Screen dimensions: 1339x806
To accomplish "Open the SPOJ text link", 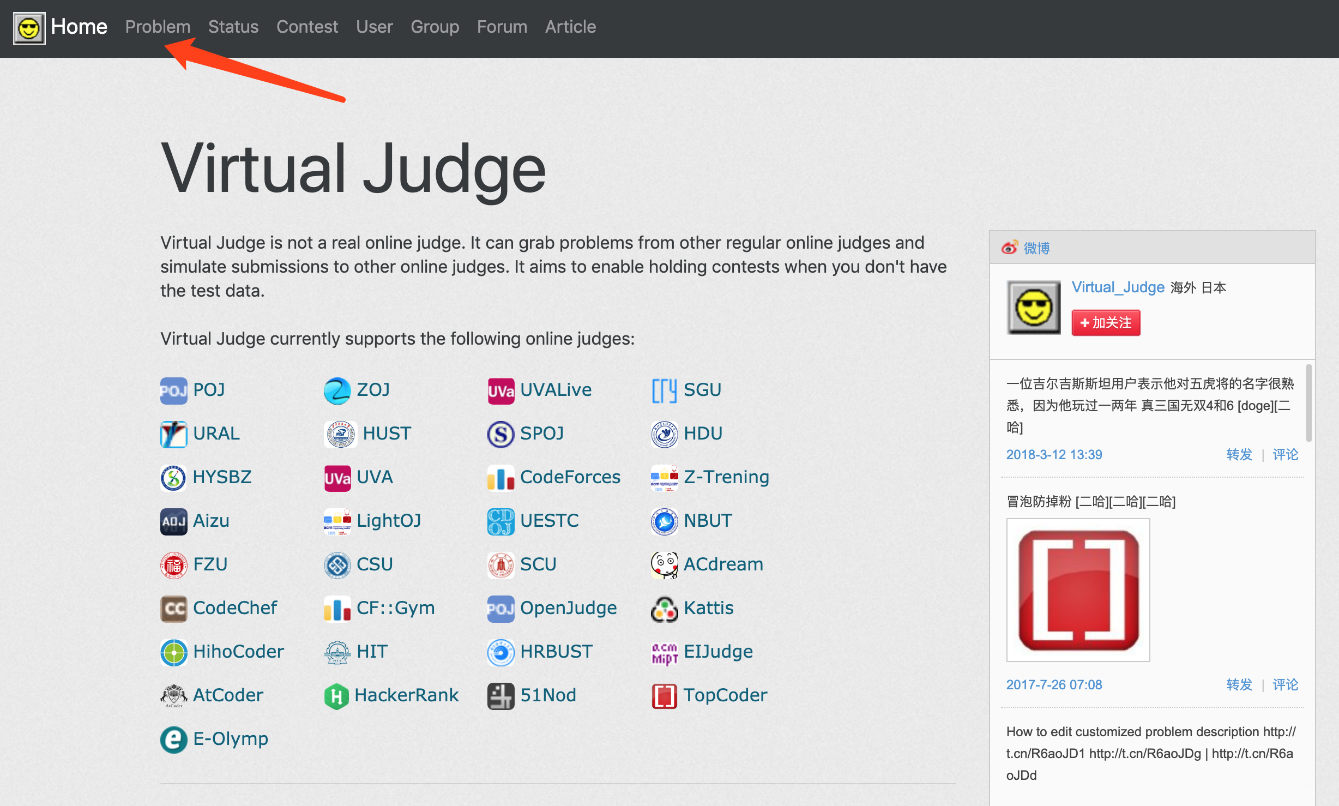I will tap(542, 433).
